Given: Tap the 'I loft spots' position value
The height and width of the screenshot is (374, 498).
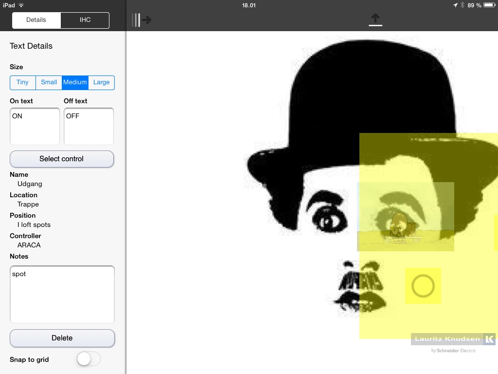Looking at the screenshot, I should coord(34,224).
